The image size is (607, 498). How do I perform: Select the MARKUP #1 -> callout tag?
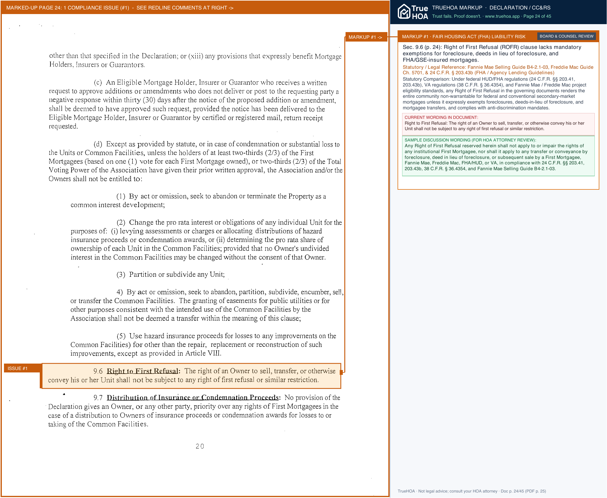tap(366, 37)
